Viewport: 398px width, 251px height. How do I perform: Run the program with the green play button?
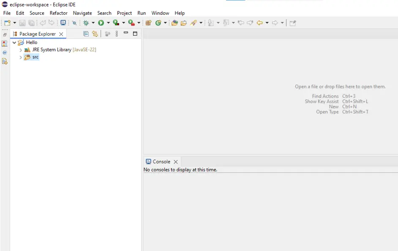pos(101,23)
